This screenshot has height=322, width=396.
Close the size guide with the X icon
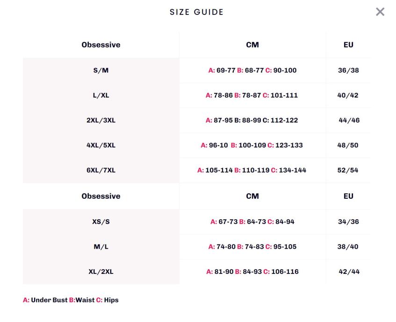coord(380,12)
